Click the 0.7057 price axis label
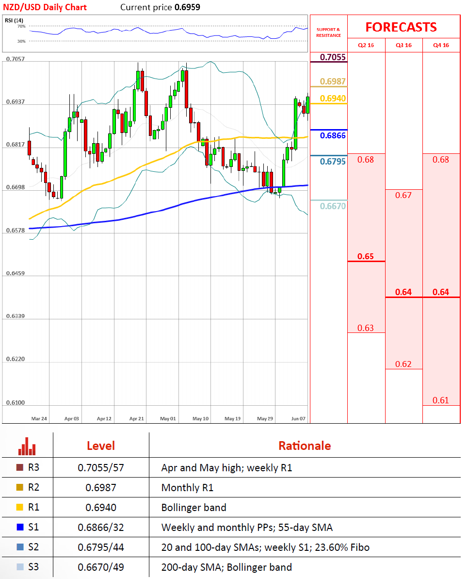This screenshot has width=468, height=579. click(16, 59)
